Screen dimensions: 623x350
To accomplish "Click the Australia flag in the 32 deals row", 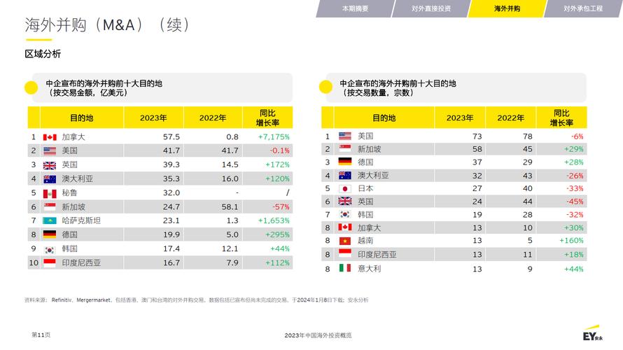I will tap(345, 175).
